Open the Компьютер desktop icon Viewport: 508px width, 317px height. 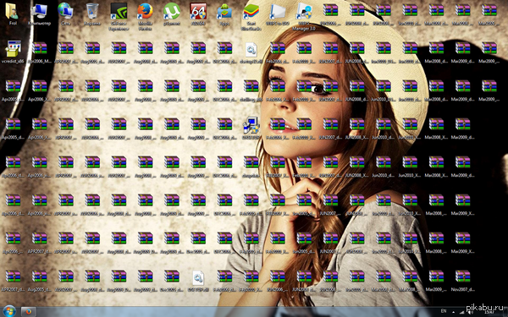tap(39, 14)
